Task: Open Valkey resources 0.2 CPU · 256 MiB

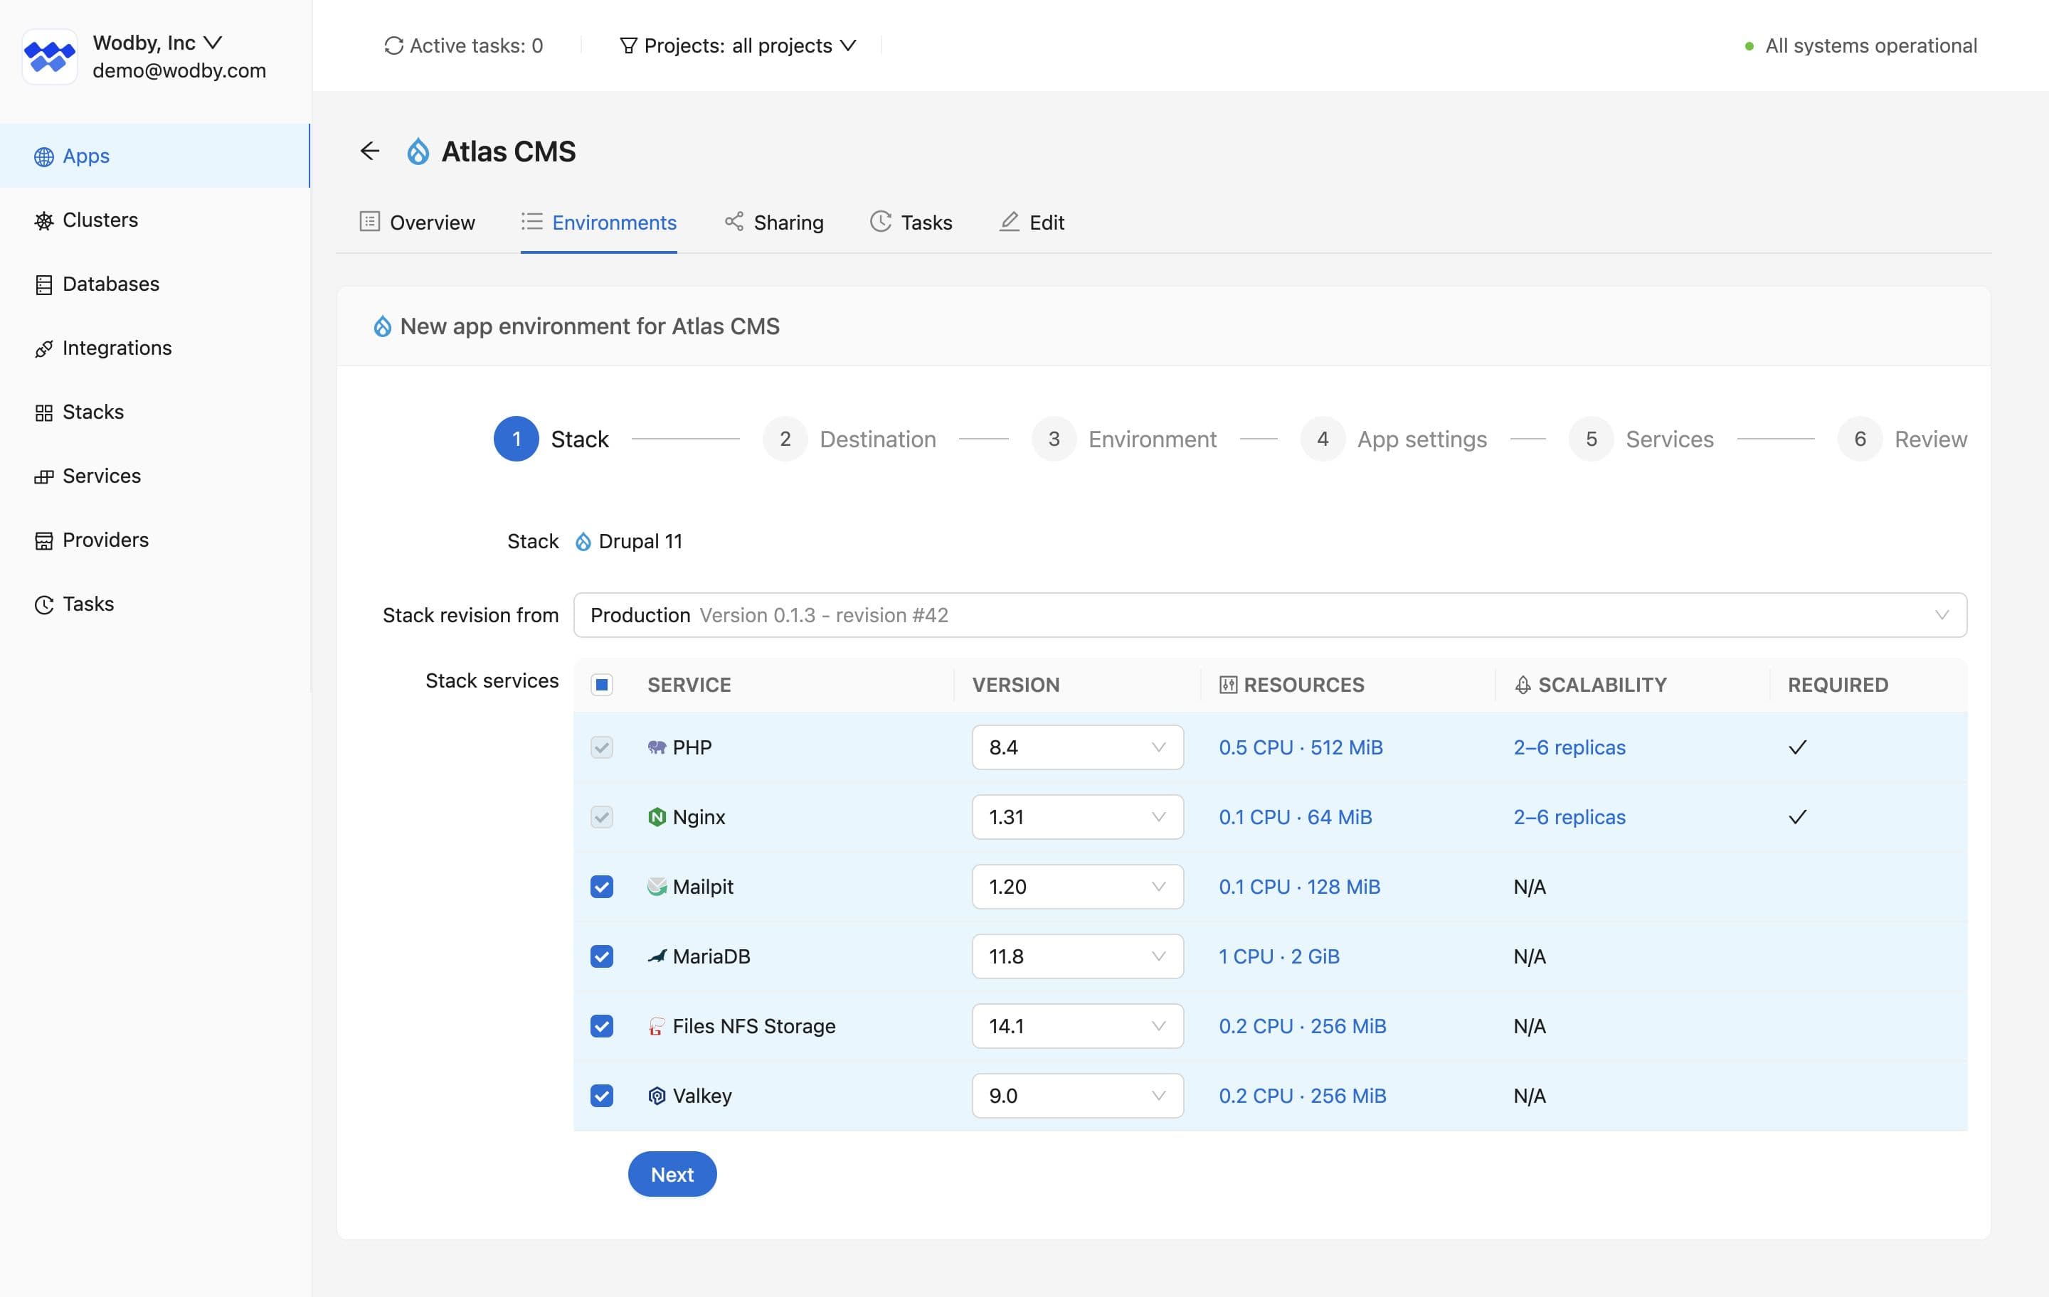Action: click(x=1302, y=1096)
